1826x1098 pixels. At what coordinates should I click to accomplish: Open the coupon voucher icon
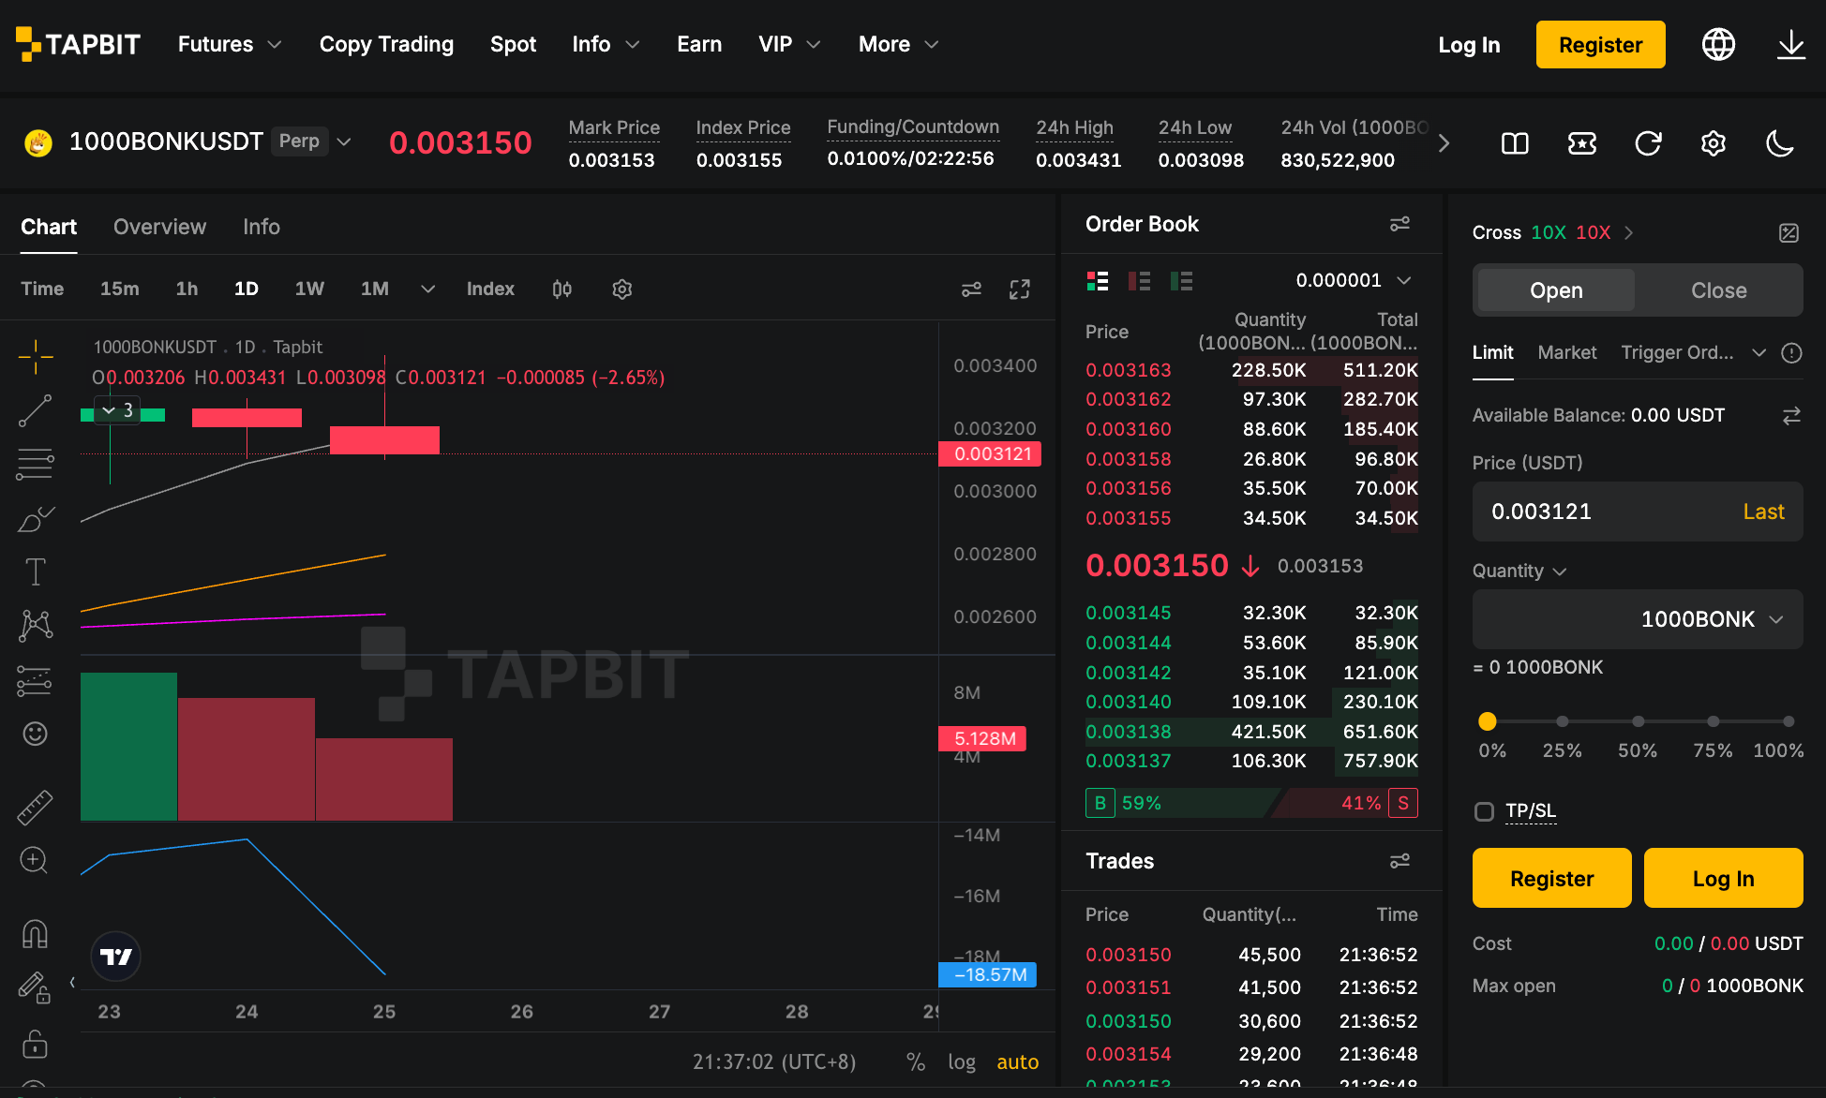[1582, 143]
